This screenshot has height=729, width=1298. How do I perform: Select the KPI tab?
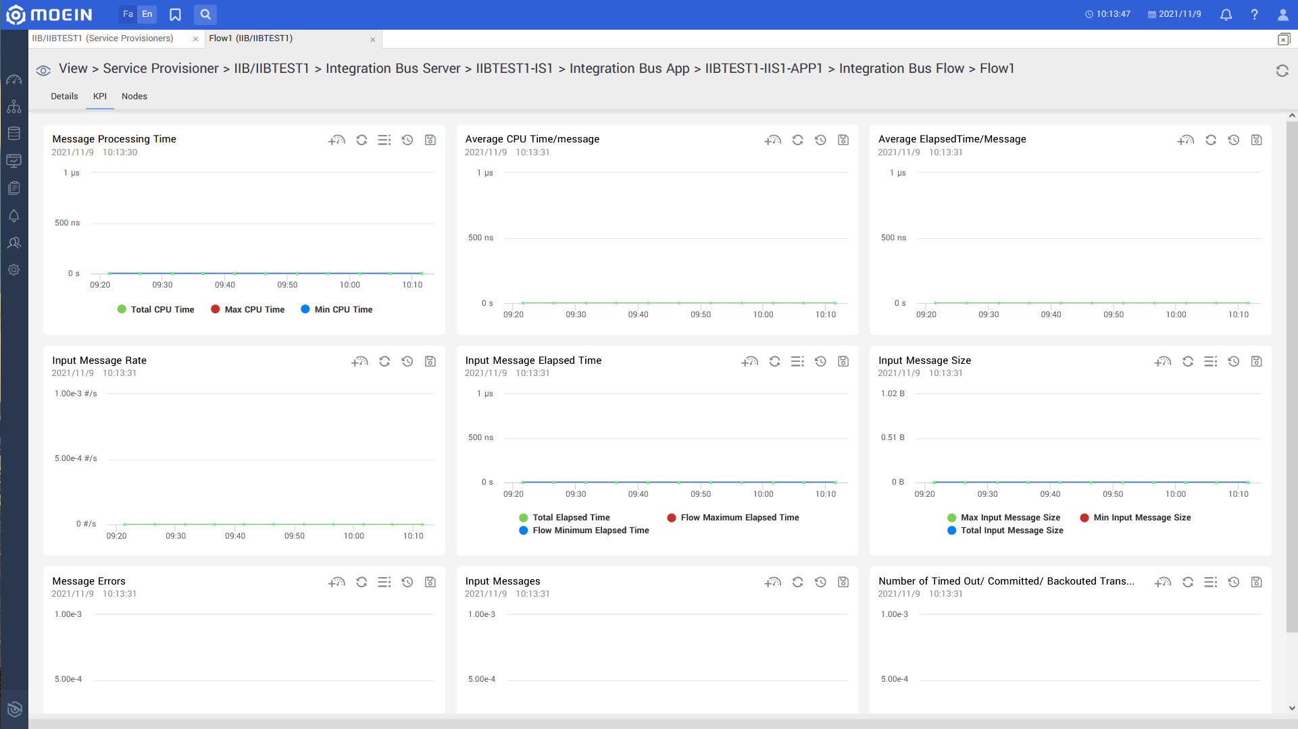click(x=100, y=97)
